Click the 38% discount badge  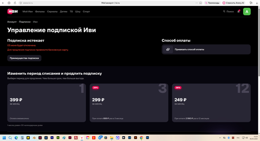[178, 88]
